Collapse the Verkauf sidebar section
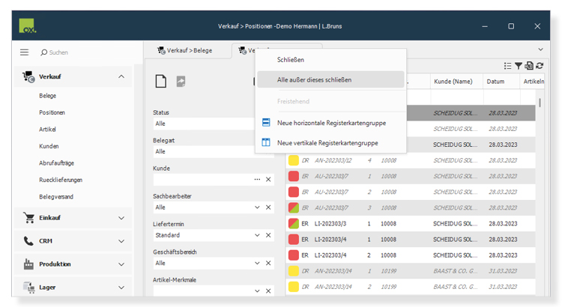The image size is (562, 307). [x=121, y=76]
